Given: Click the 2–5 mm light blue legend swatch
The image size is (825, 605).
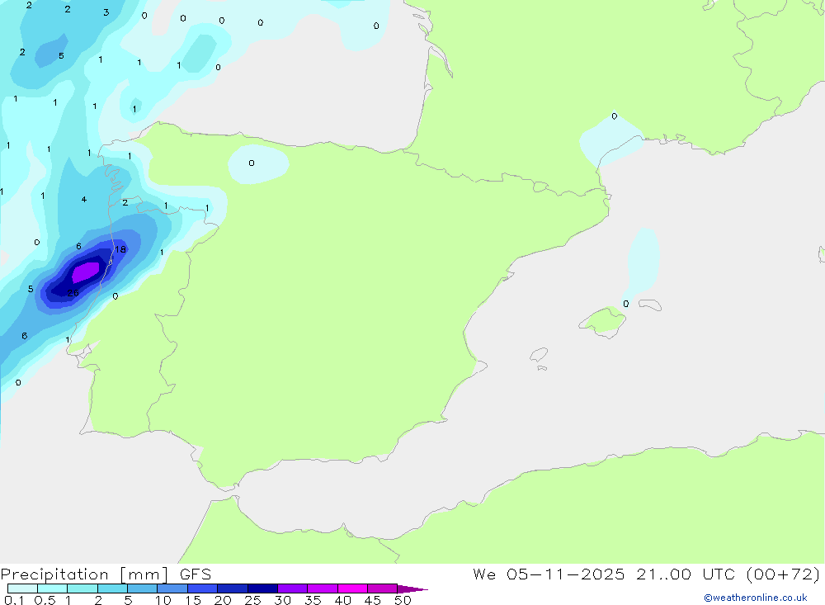Looking at the screenshot, I should 112,588.
